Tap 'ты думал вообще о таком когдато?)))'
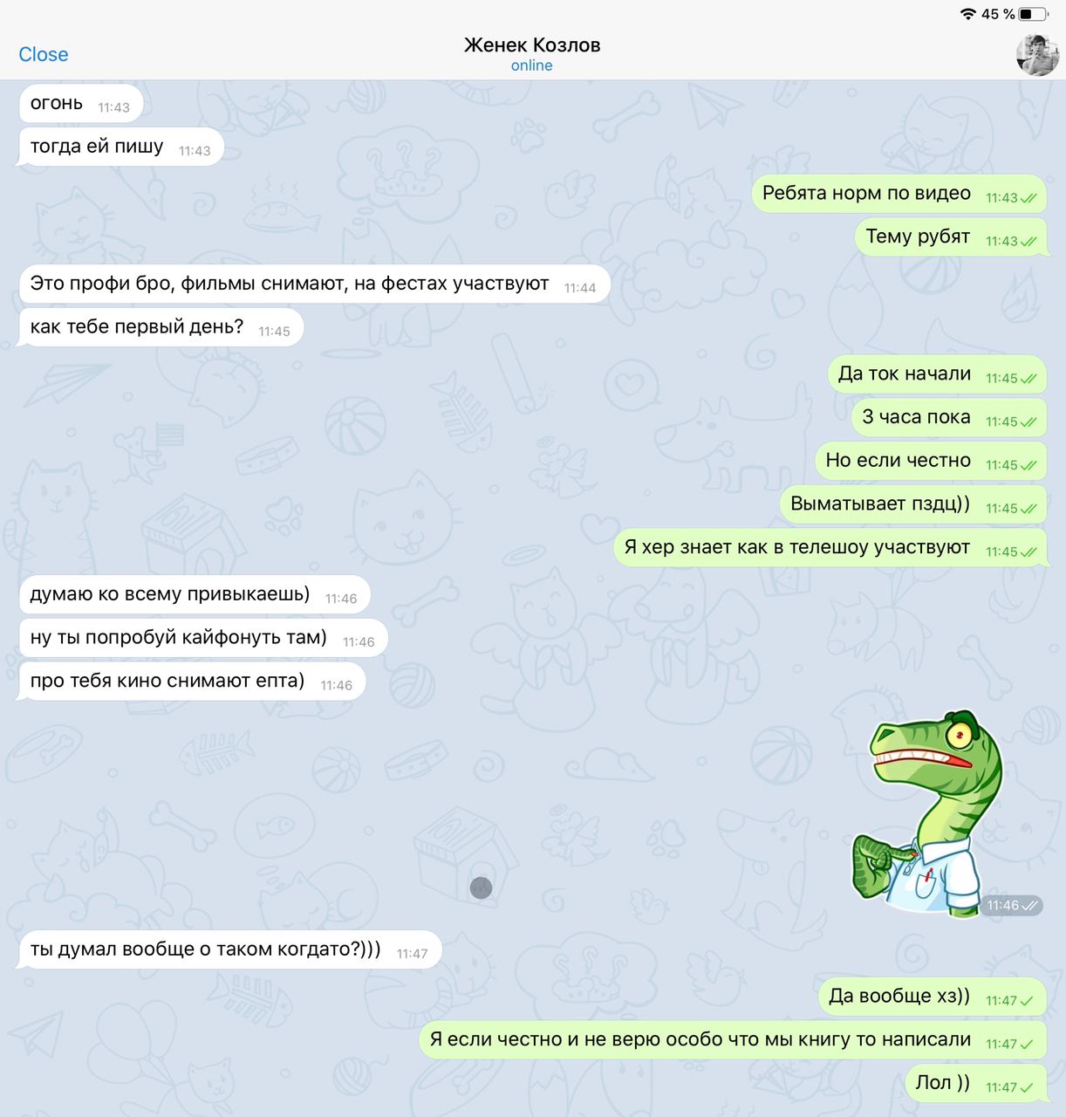The width and height of the screenshot is (1066, 1117). [x=229, y=949]
